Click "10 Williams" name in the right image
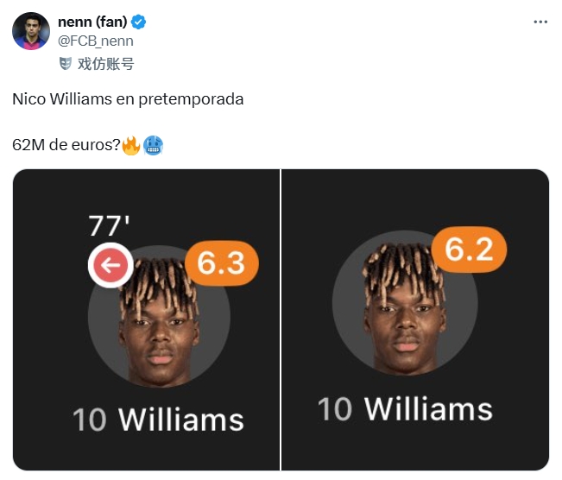 tap(405, 408)
